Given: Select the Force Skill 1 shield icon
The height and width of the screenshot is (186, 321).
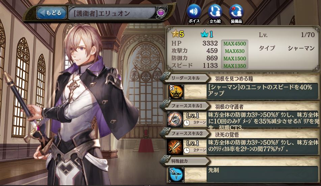Looking at the screenshot, I should (175, 119).
